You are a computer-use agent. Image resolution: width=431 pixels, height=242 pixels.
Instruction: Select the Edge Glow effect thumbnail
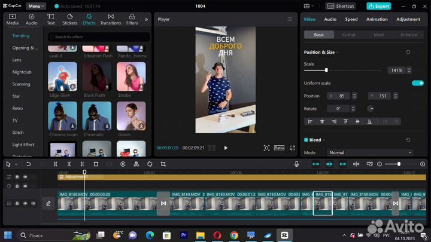click(62, 76)
